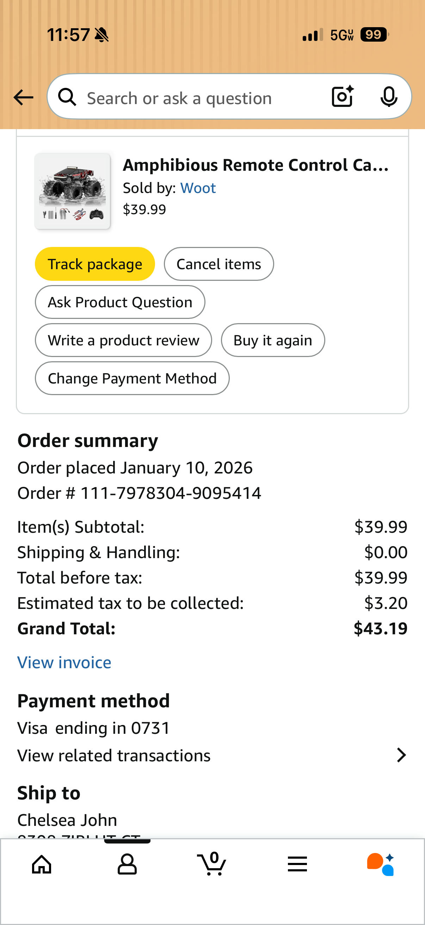This screenshot has height=925, width=425.
Task: Tap the search magnifier icon
Action: tap(67, 97)
